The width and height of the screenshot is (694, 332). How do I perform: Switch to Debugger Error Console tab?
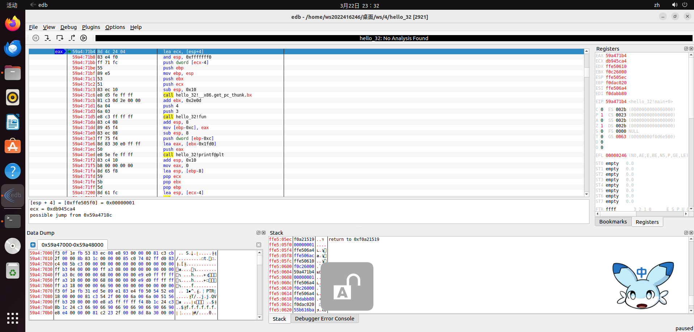pyautogui.click(x=324, y=319)
